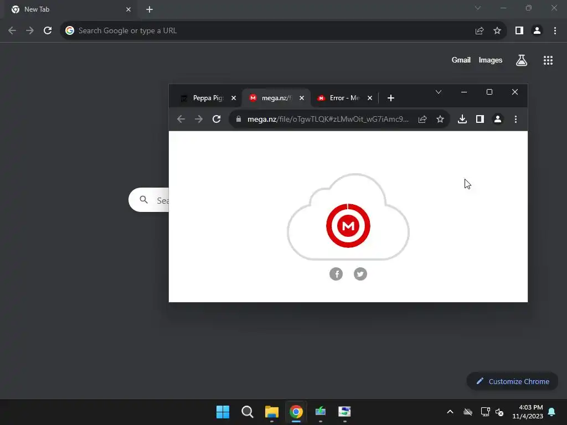Show hidden system tray icons
The image size is (567, 425).
point(450,412)
